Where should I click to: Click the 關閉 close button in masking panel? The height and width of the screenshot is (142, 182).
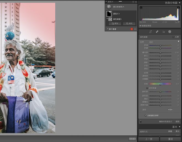(178, 122)
